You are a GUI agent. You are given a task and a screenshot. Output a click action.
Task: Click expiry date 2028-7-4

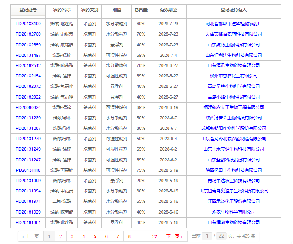point(168,55)
